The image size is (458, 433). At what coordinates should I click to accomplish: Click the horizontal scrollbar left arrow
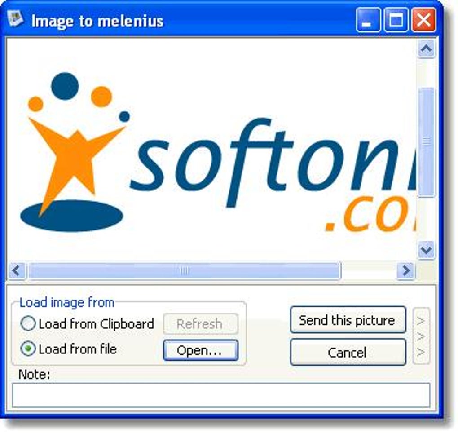tap(17, 271)
